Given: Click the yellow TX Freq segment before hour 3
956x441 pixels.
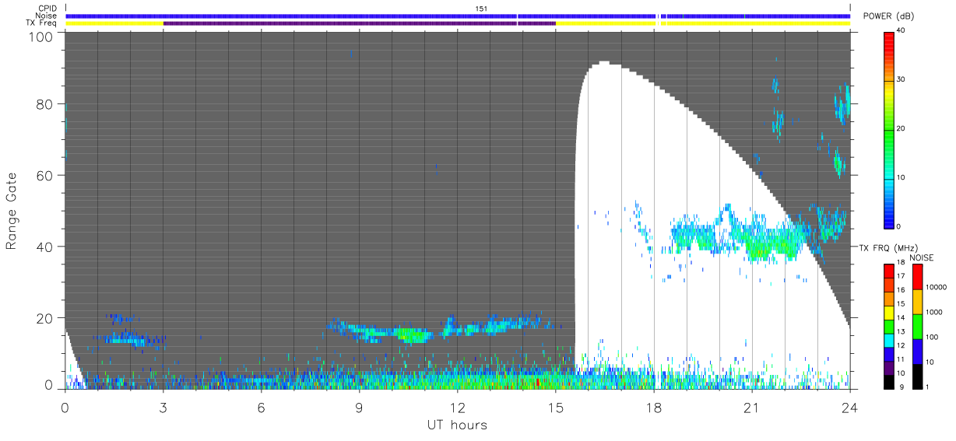Looking at the screenshot, I should tap(114, 23).
